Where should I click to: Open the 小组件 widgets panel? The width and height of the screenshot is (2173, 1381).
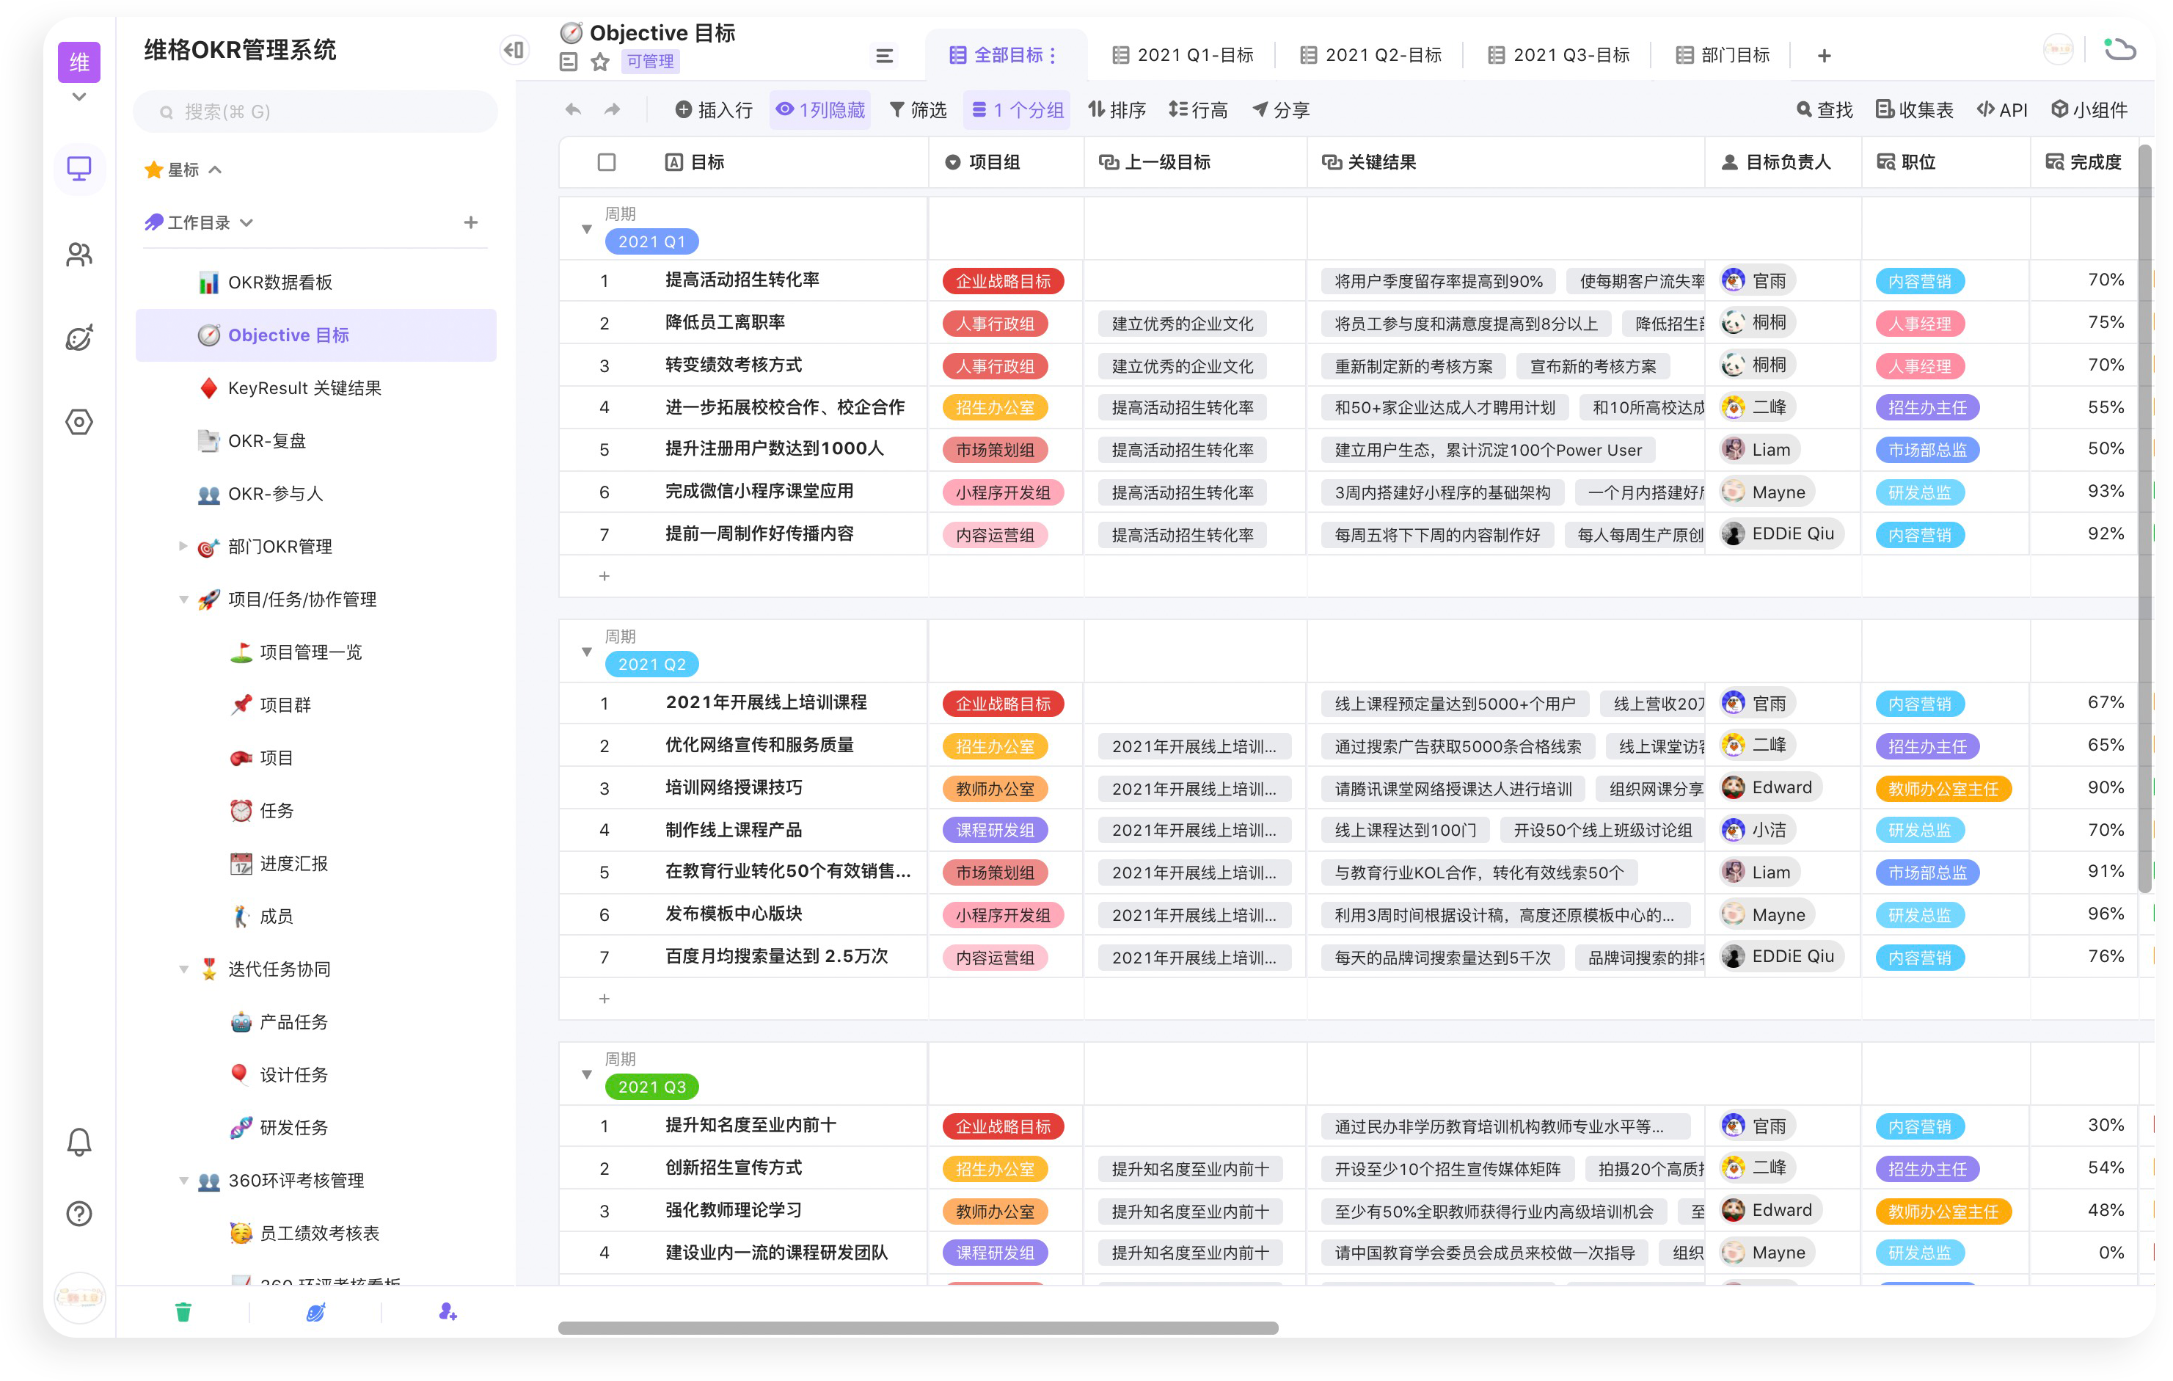[x=2089, y=109]
